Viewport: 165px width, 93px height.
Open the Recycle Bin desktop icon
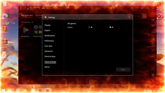[5, 5]
